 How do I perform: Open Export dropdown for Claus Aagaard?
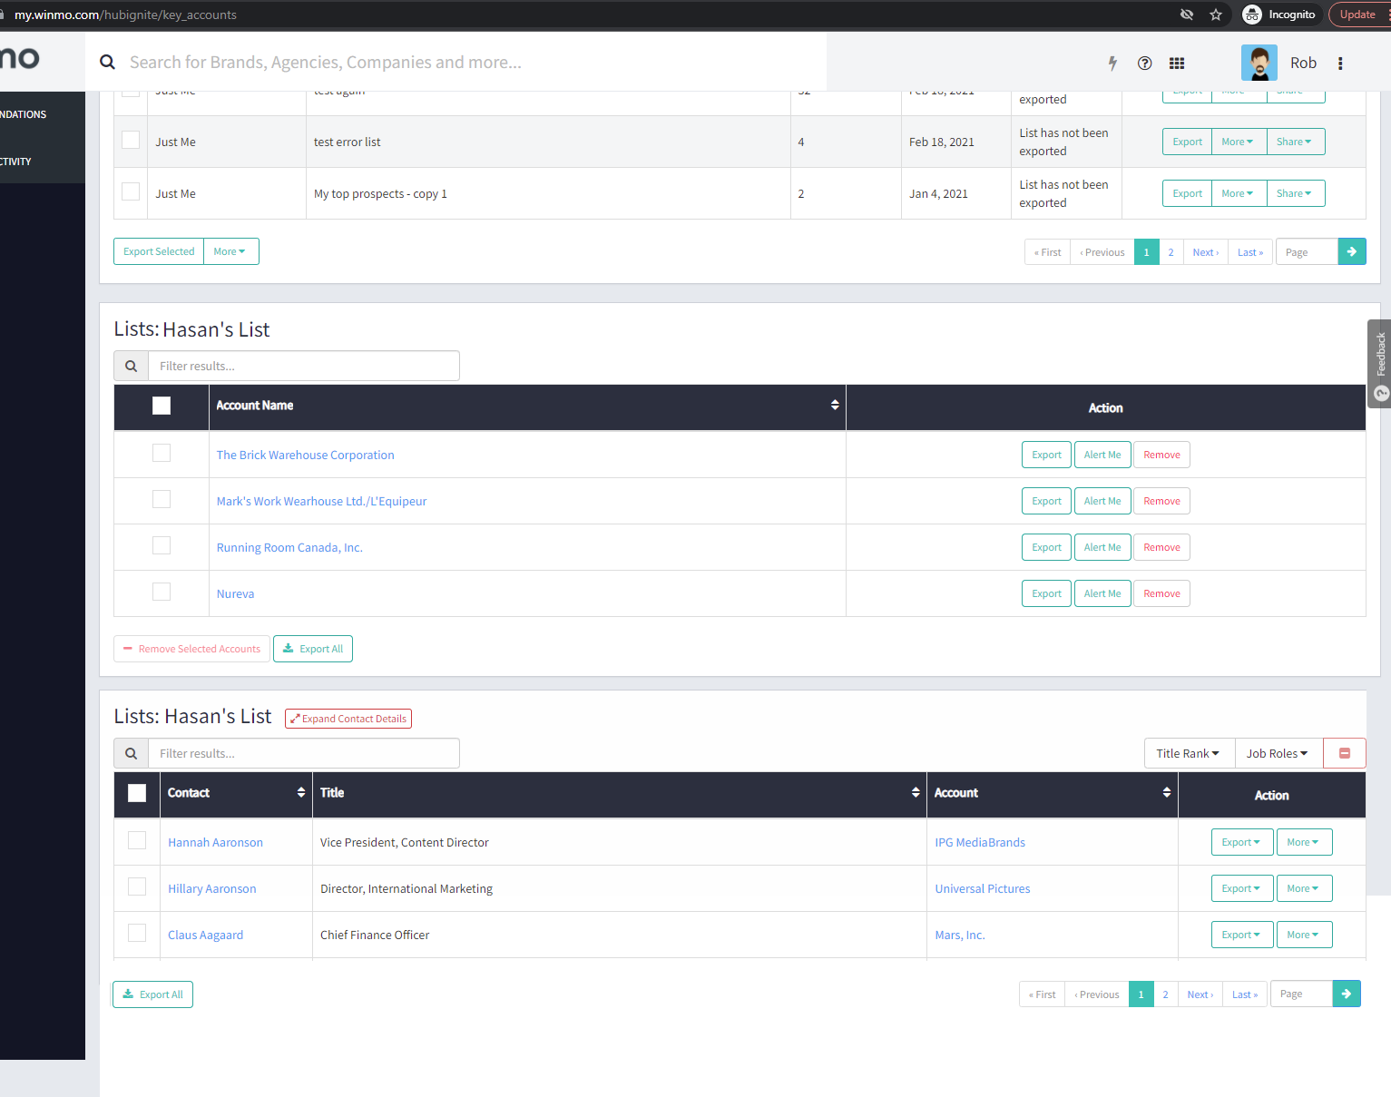(x=1242, y=935)
